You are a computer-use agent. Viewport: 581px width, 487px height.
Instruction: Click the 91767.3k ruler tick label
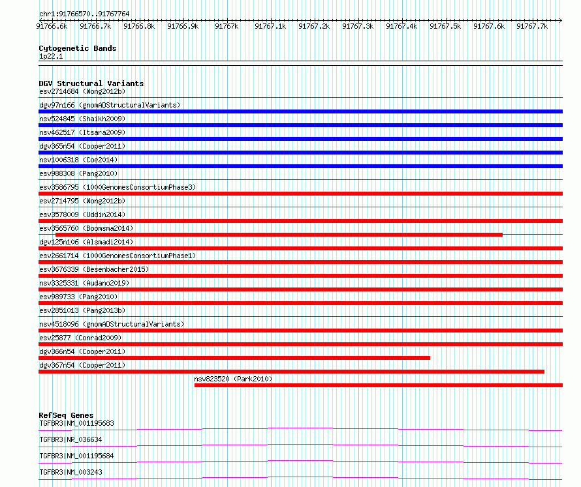pyautogui.click(x=358, y=26)
